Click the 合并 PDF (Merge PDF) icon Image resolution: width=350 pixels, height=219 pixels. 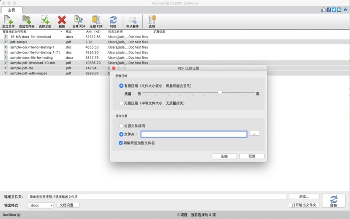pos(79,21)
